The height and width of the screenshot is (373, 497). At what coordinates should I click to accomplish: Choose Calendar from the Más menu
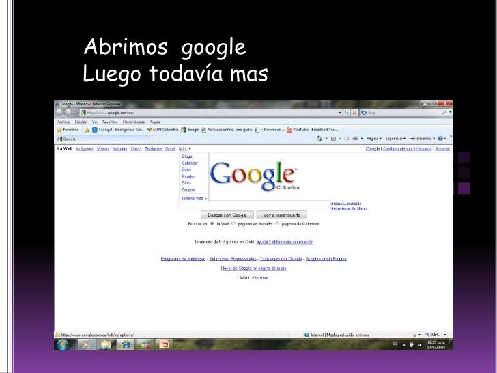(190, 163)
